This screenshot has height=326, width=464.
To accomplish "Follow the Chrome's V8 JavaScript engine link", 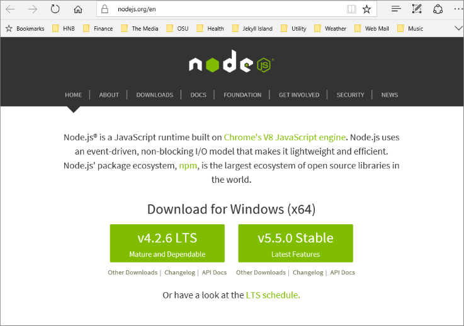I will 285,137.
